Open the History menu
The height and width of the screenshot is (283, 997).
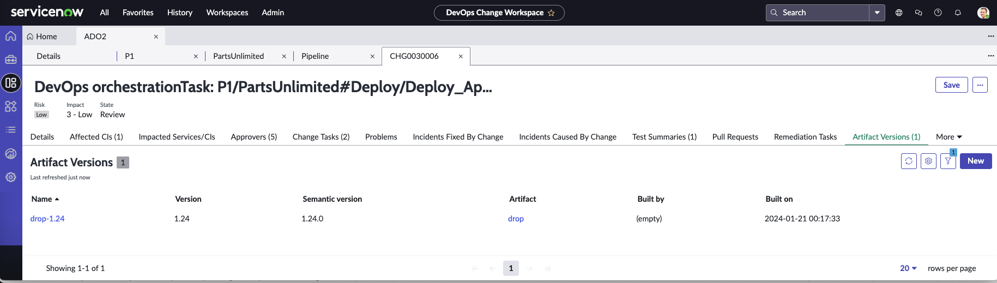pos(180,13)
